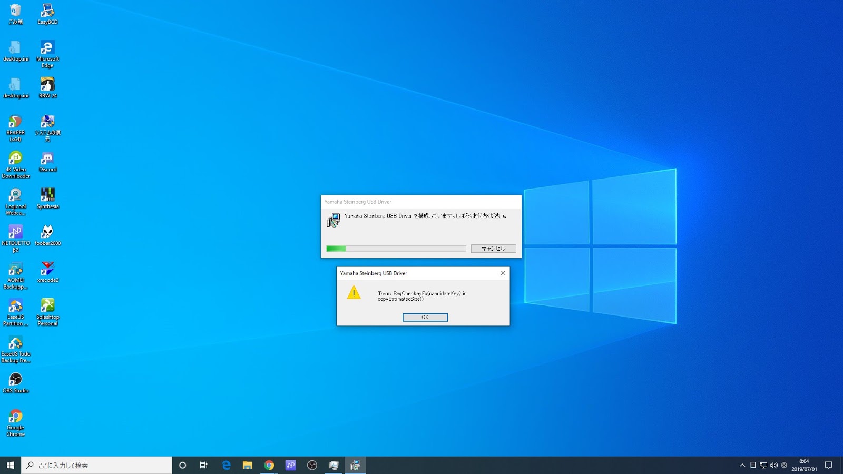Open the Action Center notifications
The image size is (843, 474).
[x=828, y=465]
